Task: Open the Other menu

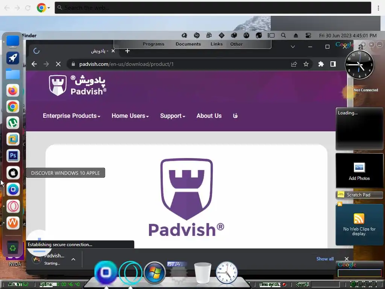Action: 236,44
